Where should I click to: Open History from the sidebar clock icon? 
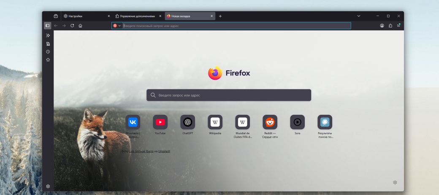click(48, 51)
